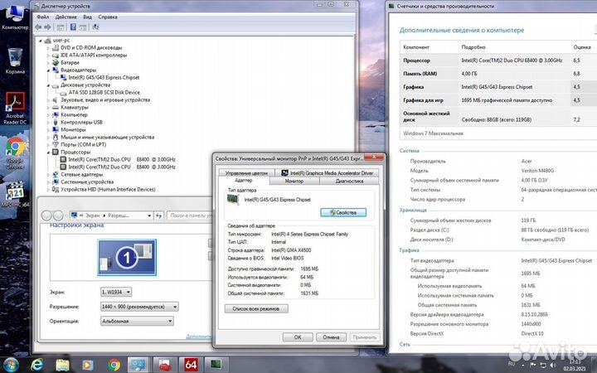
Task: Click the Клавиатуры category icon
Action: [x=56, y=107]
